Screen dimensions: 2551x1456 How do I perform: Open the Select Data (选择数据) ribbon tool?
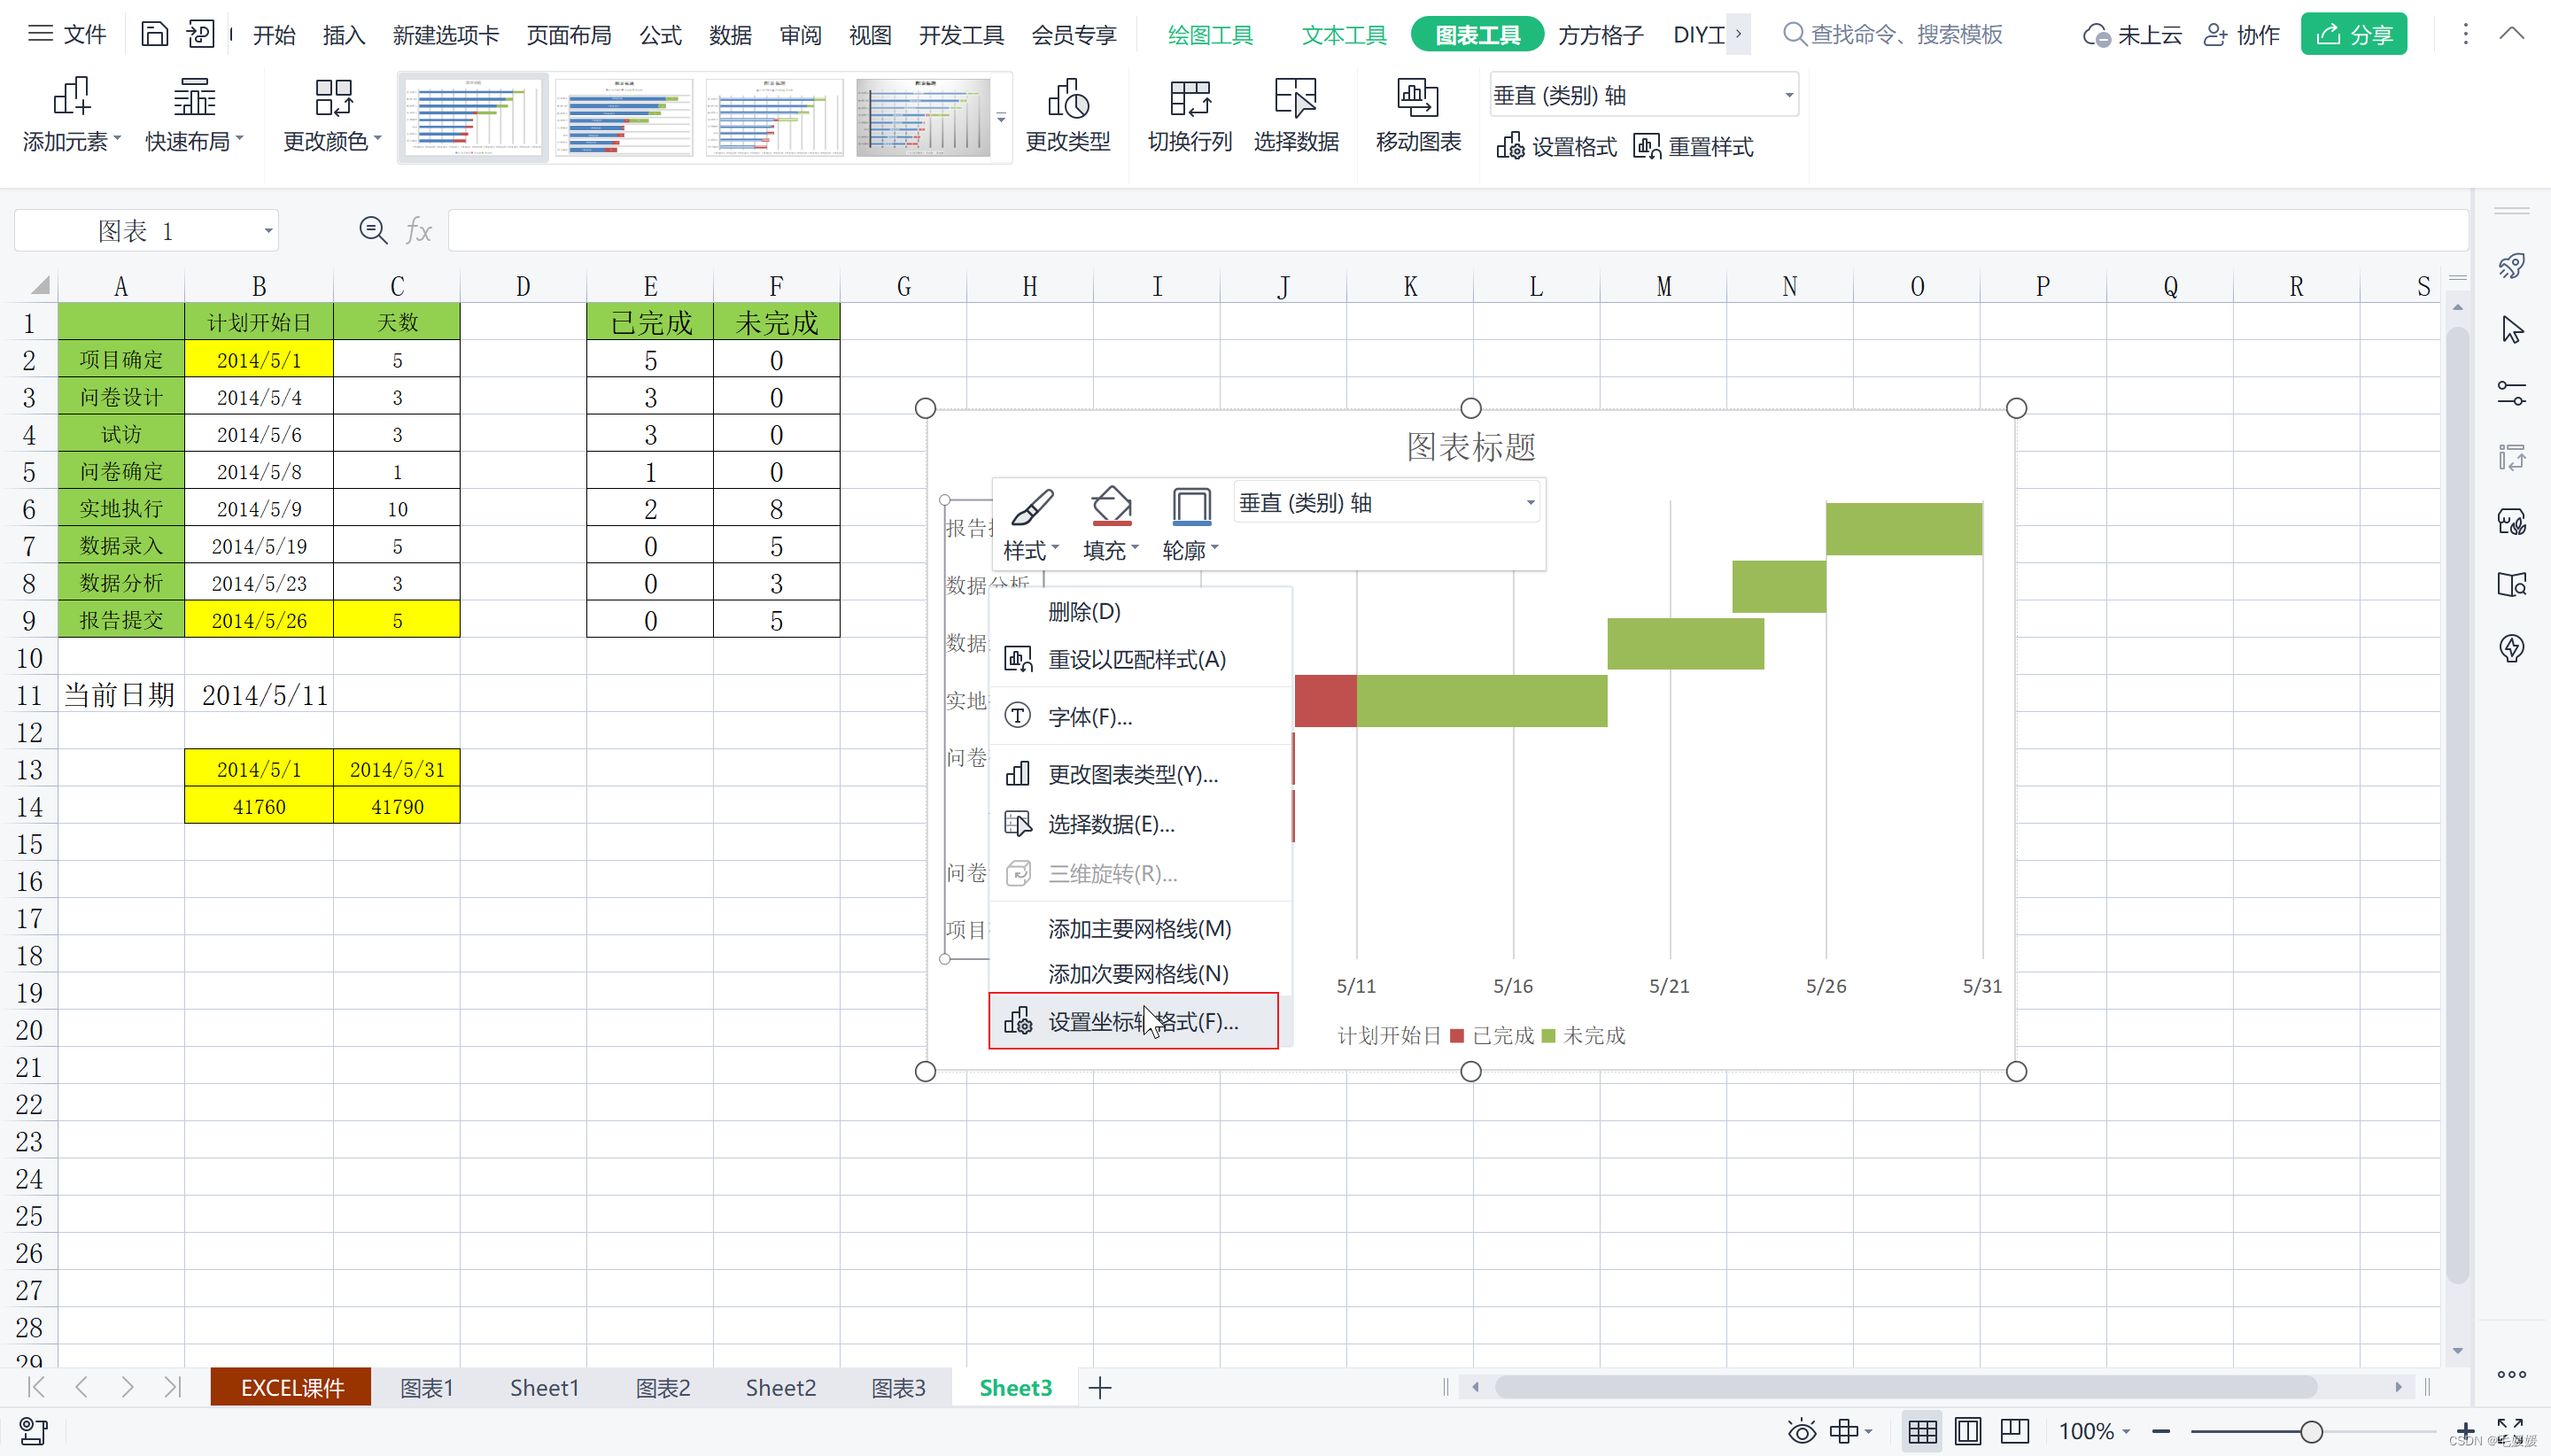pyautogui.click(x=1295, y=98)
